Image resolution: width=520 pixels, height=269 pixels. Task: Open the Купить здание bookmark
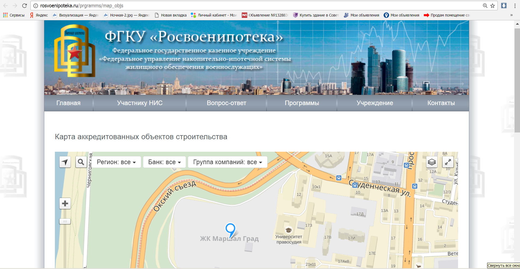[x=316, y=15]
